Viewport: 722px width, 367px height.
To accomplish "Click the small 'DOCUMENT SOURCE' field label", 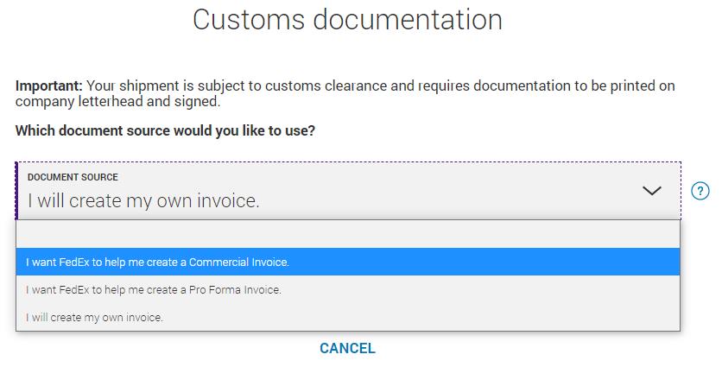I will click(73, 177).
